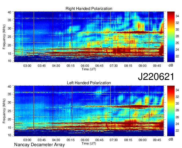Click "34" on Right Handed colorbar scale
The height and width of the screenshot is (148, 182).
coord(177,16)
